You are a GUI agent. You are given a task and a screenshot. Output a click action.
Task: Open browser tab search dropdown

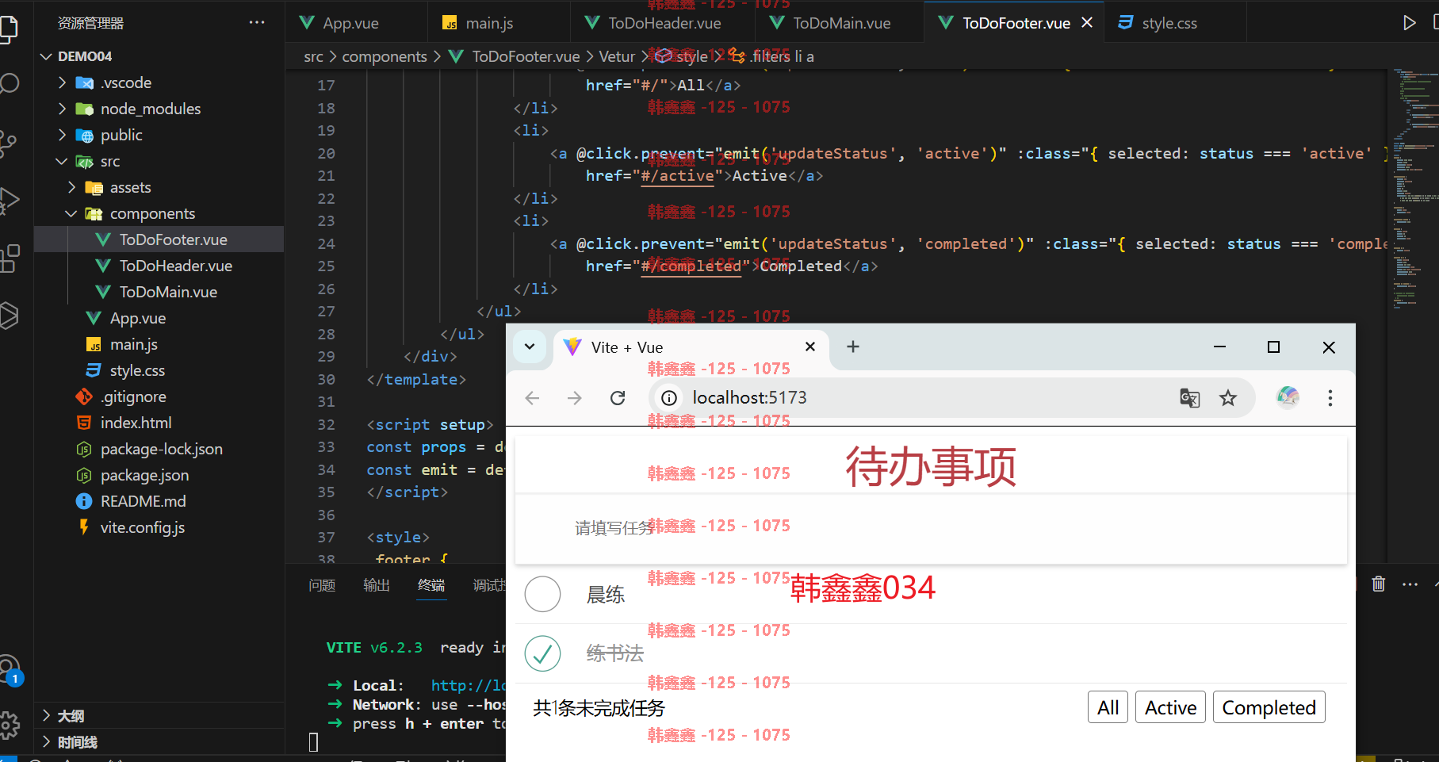point(530,347)
